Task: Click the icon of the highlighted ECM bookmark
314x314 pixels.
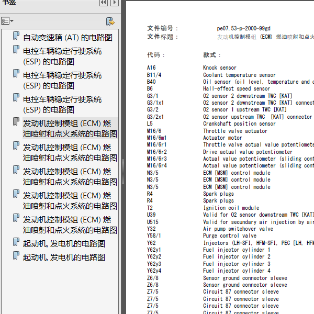Action: click(16, 123)
